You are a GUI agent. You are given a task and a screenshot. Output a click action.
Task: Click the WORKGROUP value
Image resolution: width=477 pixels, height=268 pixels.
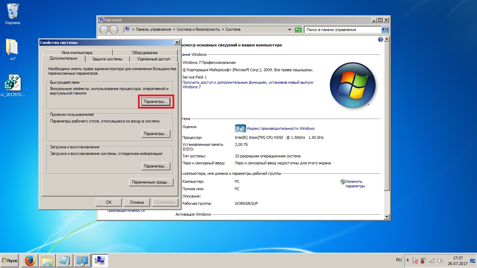point(246,203)
